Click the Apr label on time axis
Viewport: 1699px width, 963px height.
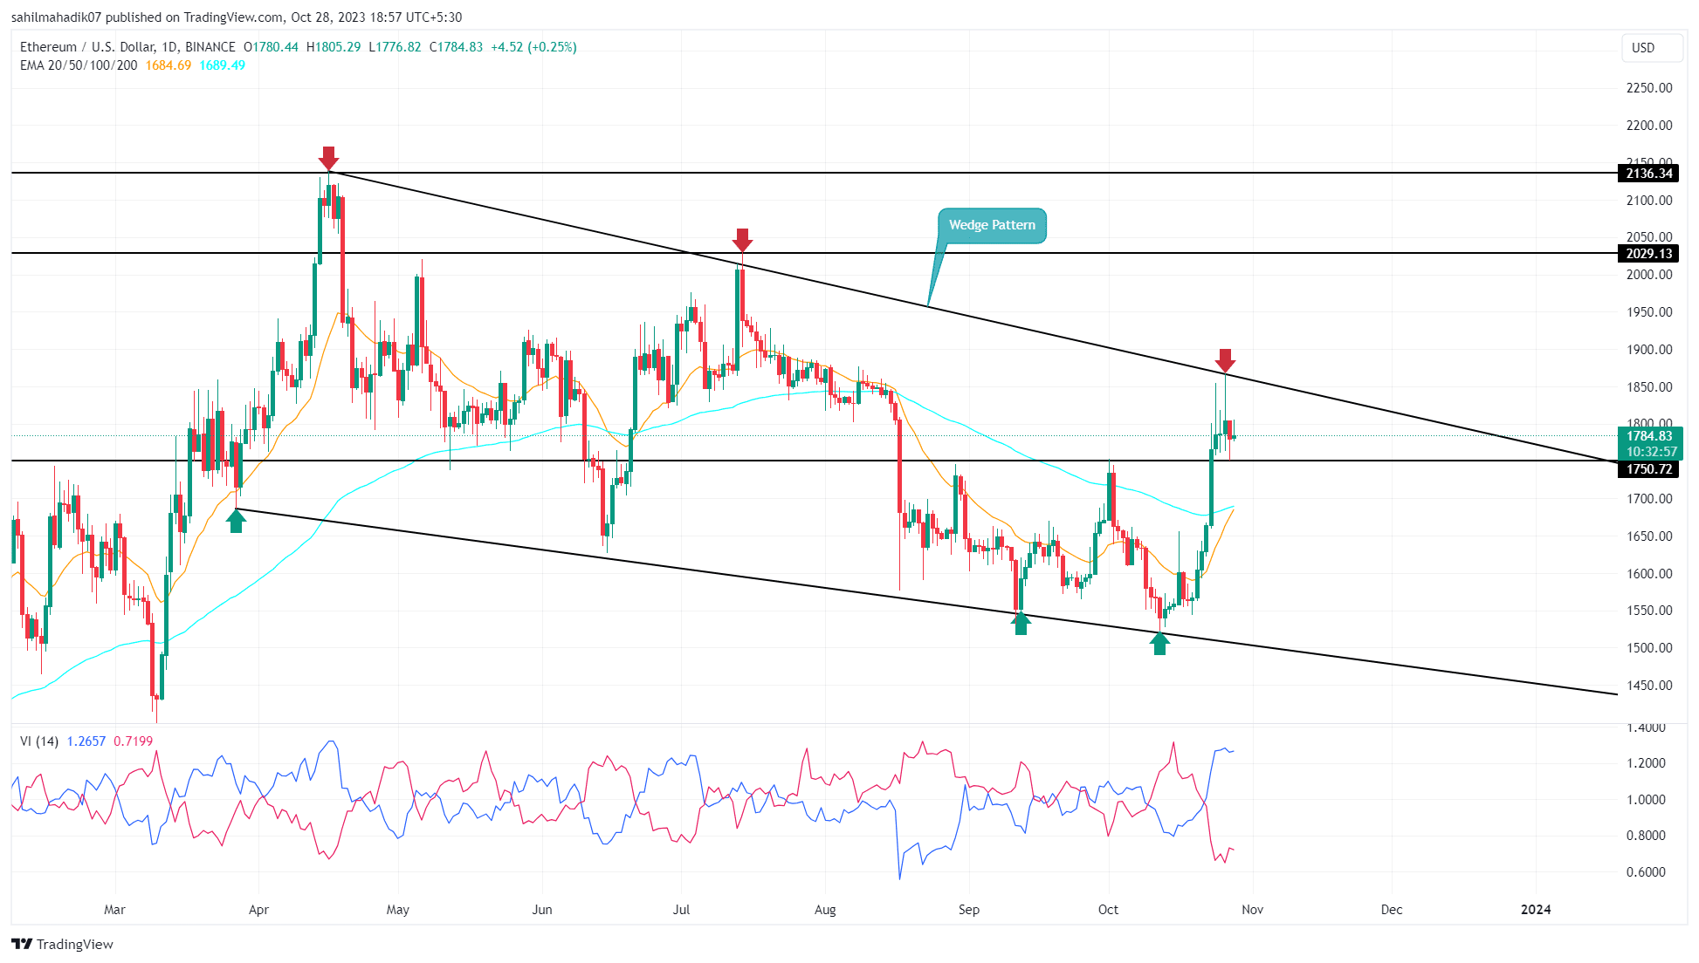tap(258, 910)
